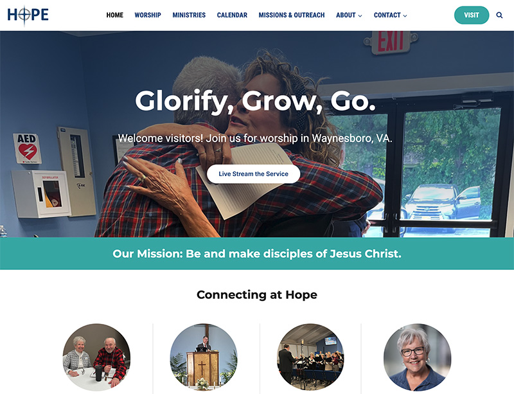Click the About nav label
514x394 pixels.
346,15
